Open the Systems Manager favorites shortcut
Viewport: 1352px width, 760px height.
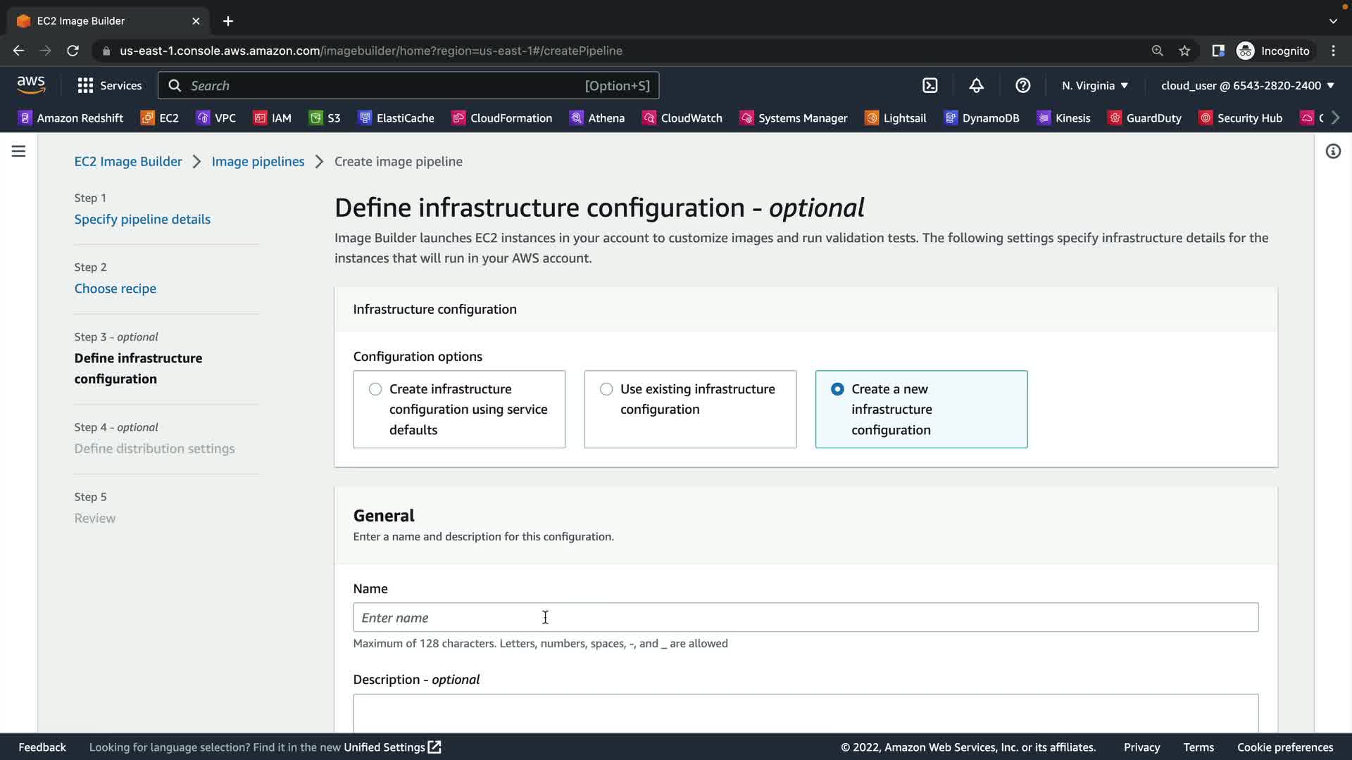794,118
